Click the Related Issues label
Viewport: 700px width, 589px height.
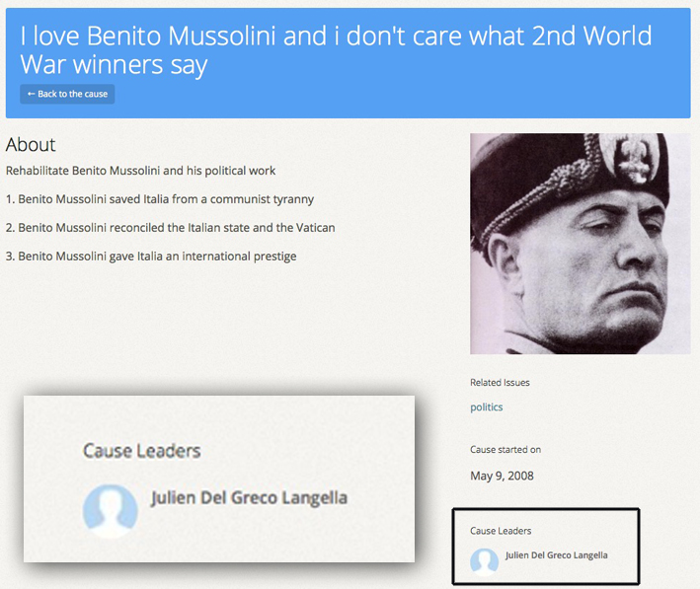500,383
